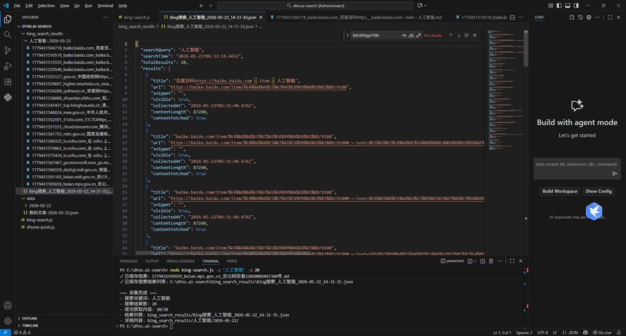Open chat settings gear
626x336 pixels.
click(x=589, y=17)
